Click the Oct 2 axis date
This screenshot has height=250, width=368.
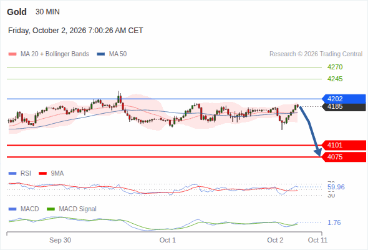(275, 240)
